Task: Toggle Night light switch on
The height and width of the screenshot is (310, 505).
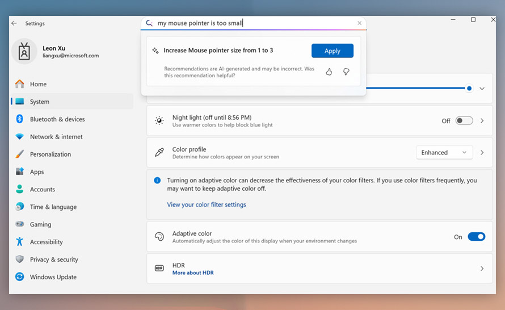Action: point(464,120)
